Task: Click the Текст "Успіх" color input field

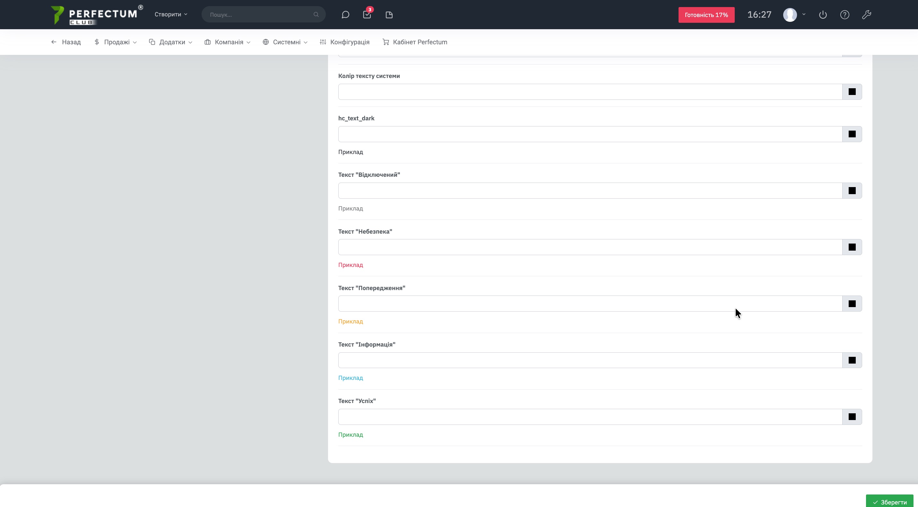Action: (590, 417)
